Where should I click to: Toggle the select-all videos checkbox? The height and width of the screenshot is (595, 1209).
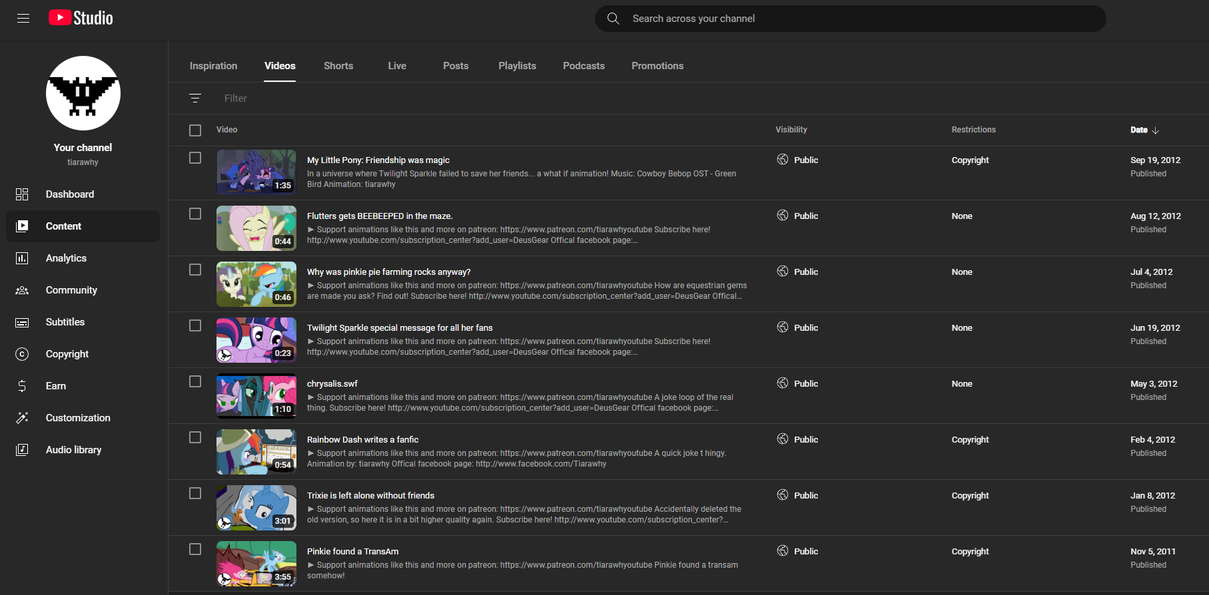tap(195, 130)
